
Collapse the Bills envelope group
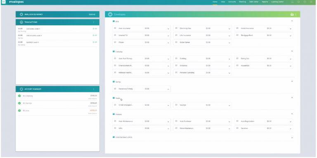tap(292, 21)
